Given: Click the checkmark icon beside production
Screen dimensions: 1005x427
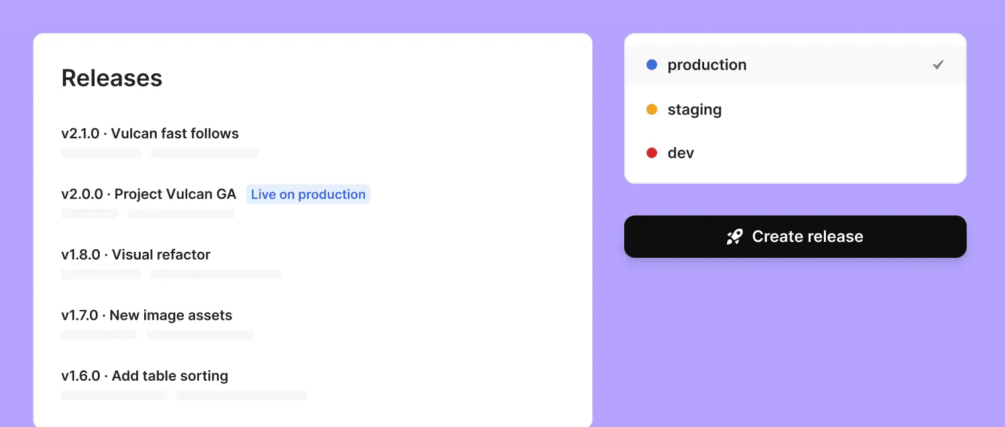Looking at the screenshot, I should [938, 65].
